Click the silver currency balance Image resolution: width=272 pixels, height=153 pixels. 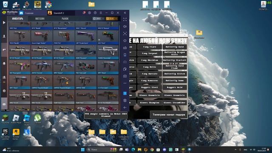(98, 19)
